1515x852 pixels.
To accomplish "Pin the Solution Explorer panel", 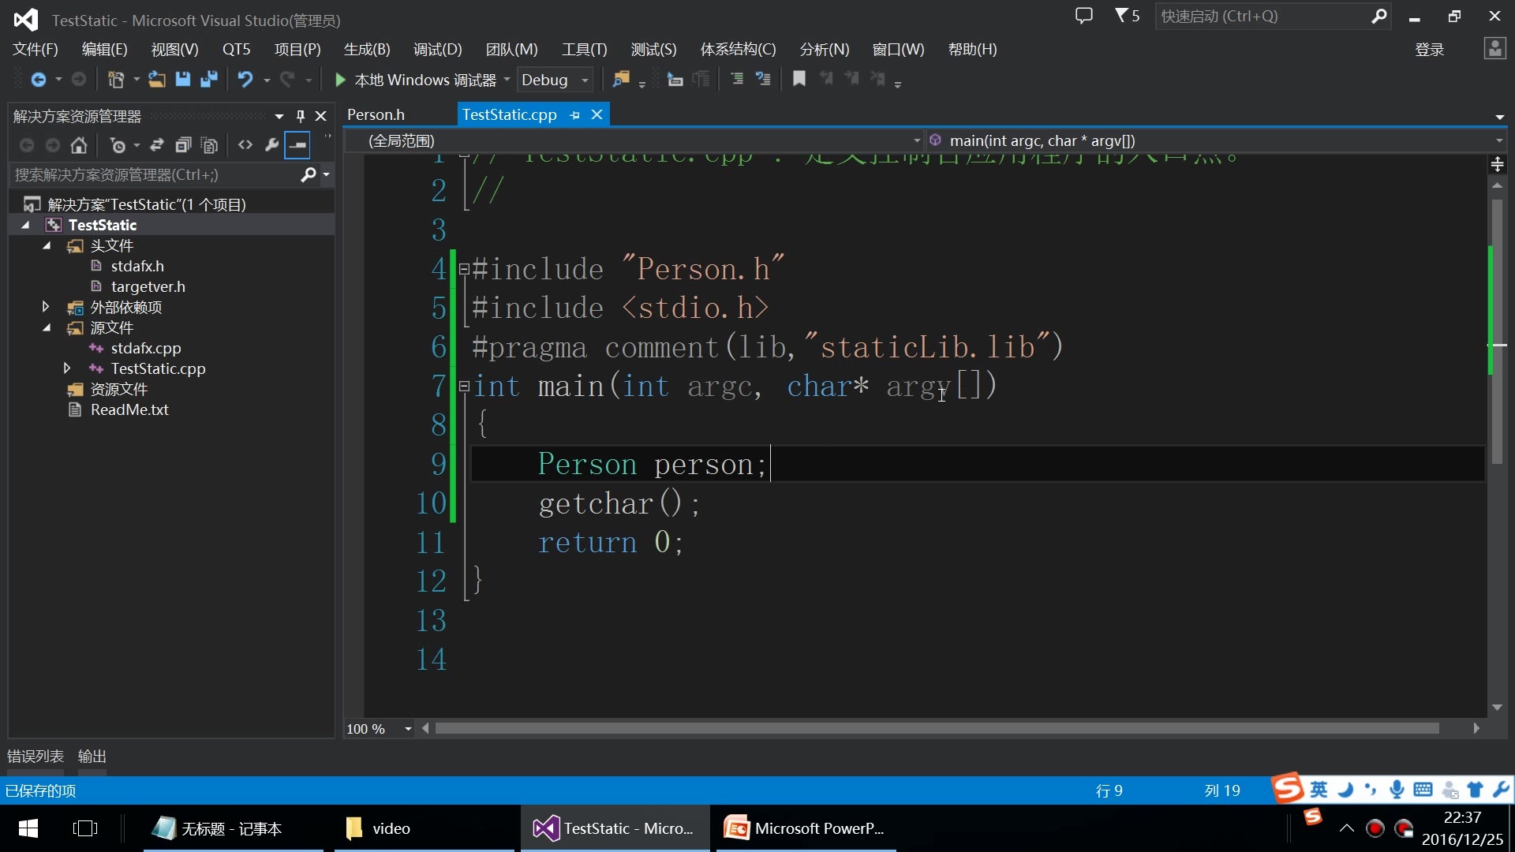I will [301, 116].
